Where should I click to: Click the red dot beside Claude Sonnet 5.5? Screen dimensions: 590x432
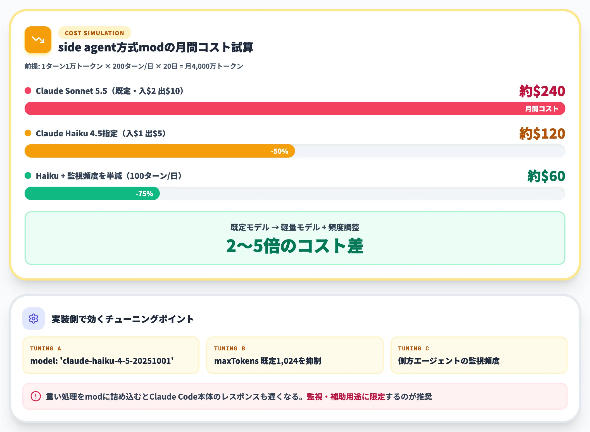tap(28, 91)
